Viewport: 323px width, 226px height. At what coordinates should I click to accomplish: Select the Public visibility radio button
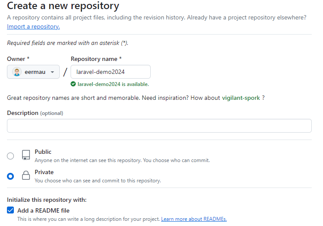pyautogui.click(x=10, y=156)
